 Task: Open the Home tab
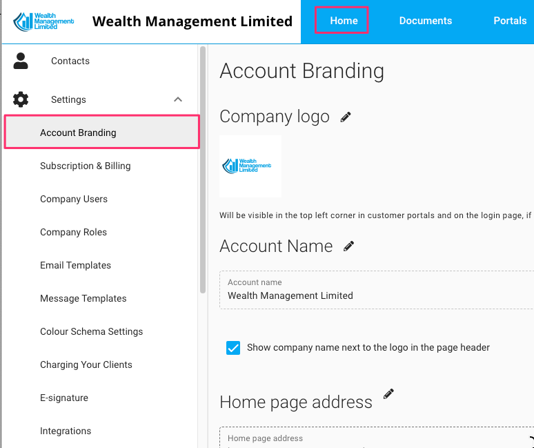(343, 21)
